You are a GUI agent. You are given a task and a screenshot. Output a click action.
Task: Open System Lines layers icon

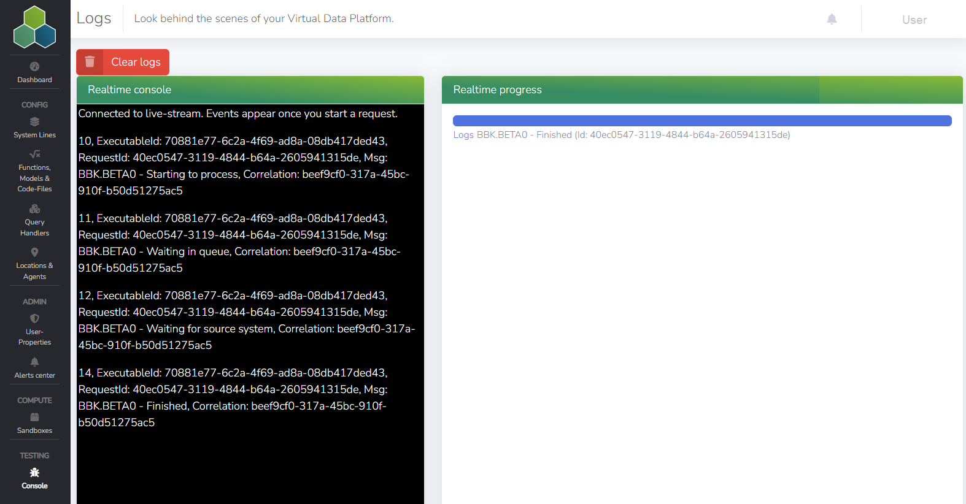pyautogui.click(x=34, y=121)
